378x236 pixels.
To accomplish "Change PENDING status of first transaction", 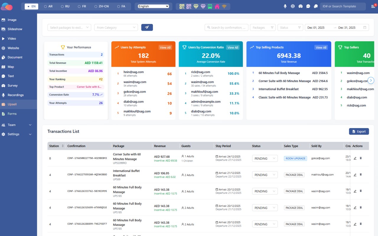I will click(265, 158).
